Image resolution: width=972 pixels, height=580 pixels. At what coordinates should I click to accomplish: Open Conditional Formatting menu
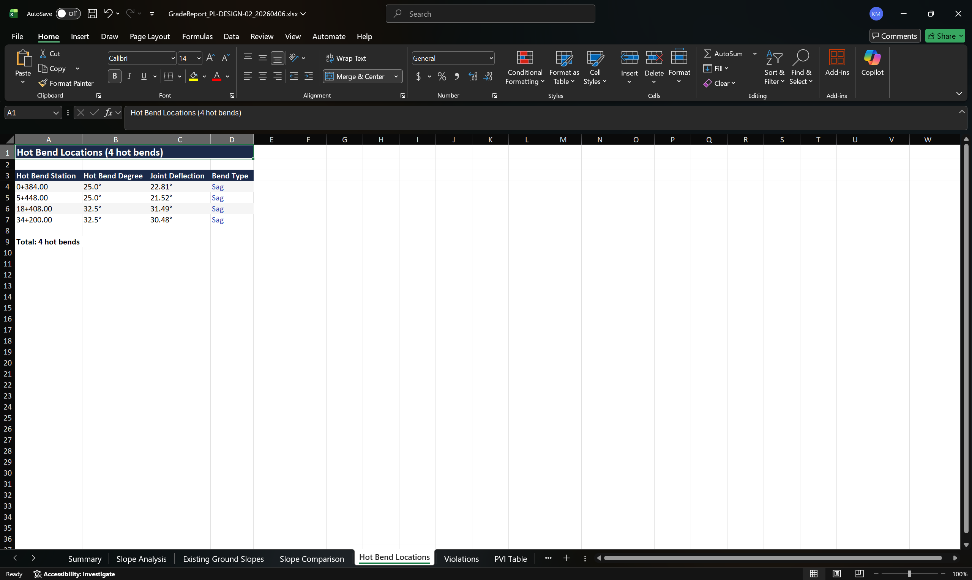coord(524,67)
